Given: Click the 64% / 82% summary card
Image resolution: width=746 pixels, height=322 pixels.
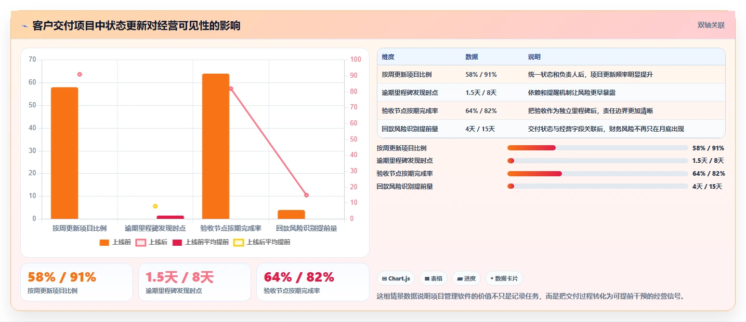Looking at the screenshot, I should (312, 282).
